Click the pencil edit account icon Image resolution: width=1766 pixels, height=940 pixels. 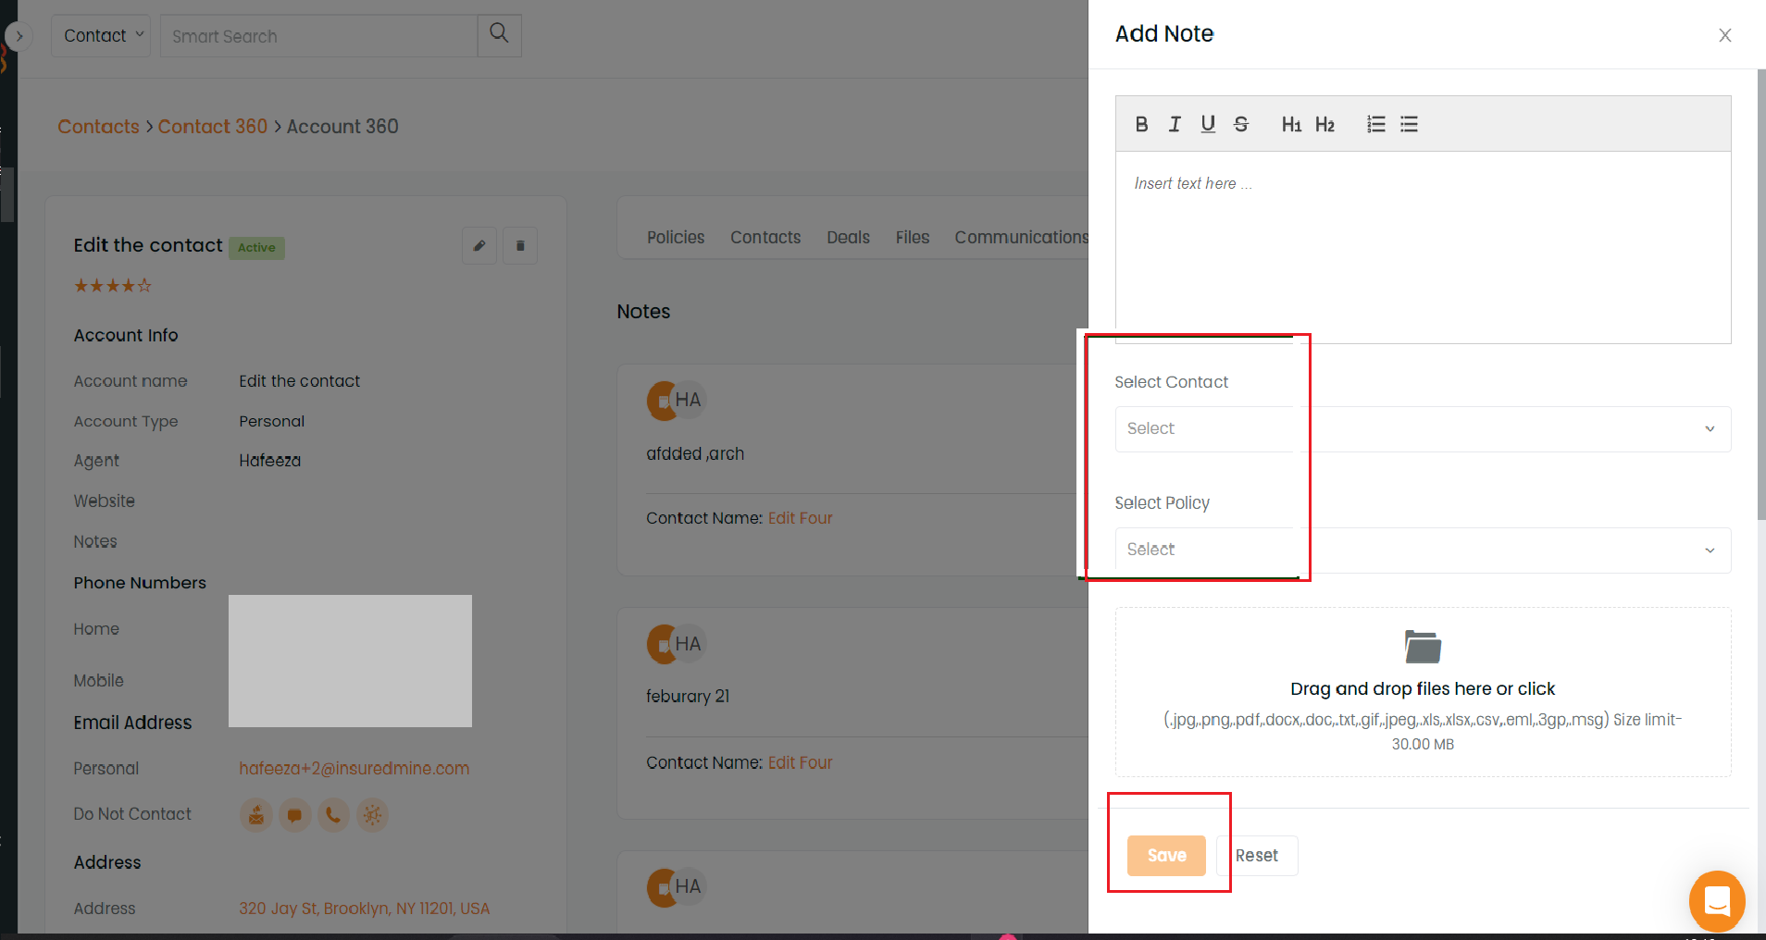tap(479, 246)
